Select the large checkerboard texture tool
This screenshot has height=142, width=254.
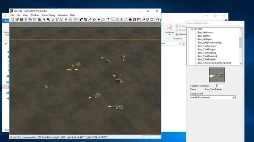pyautogui.click(x=86, y=19)
